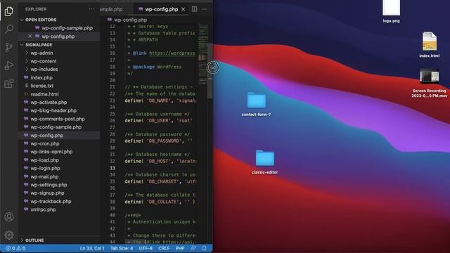Change CRLF end of line sequence
The image size is (450, 253).
pyautogui.click(x=164, y=248)
